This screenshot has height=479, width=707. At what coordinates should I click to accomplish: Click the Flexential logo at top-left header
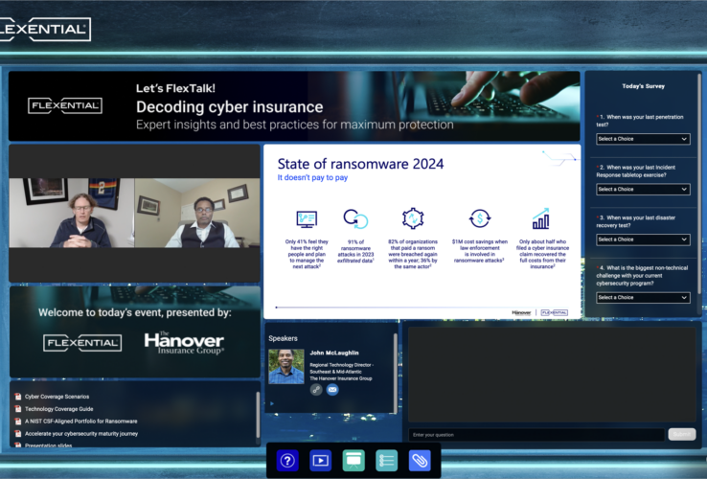click(45, 30)
